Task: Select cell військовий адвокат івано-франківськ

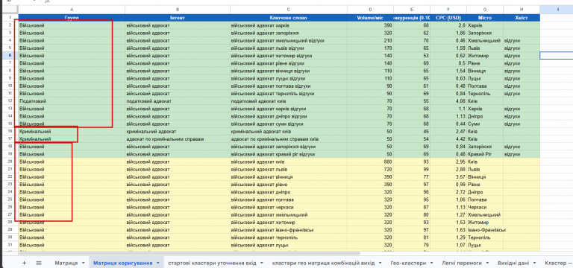Action: pos(289,230)
